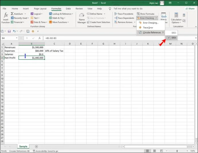This screenshot has width=198, height=153.
Task: Click the Tell me lightbulb icon
Action: tap(110, 9)
